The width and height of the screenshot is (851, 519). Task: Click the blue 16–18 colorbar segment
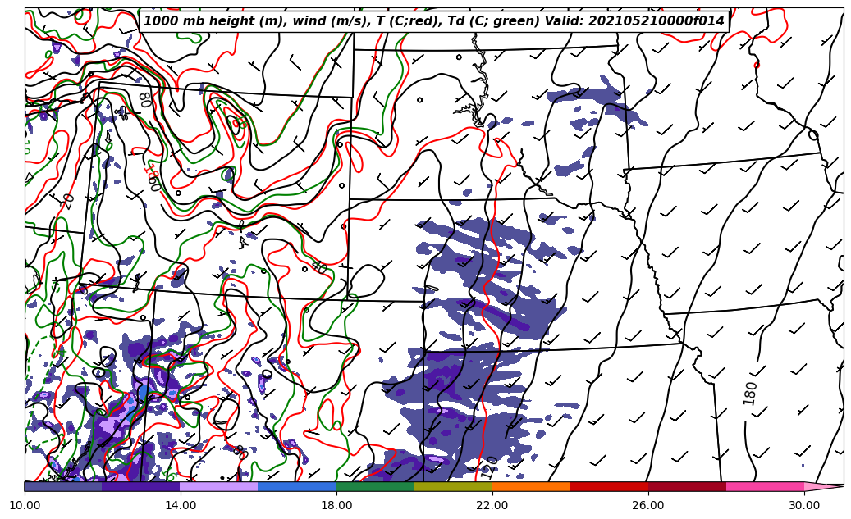click(297, 486)
